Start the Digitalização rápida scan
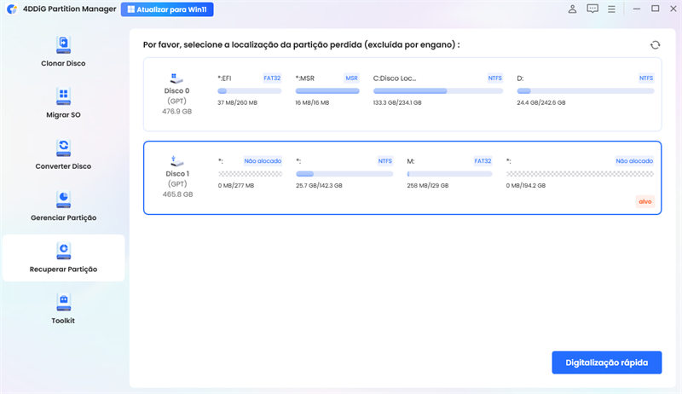The width and height of the screenshot is (682, 394). click(x=606, y=362)
